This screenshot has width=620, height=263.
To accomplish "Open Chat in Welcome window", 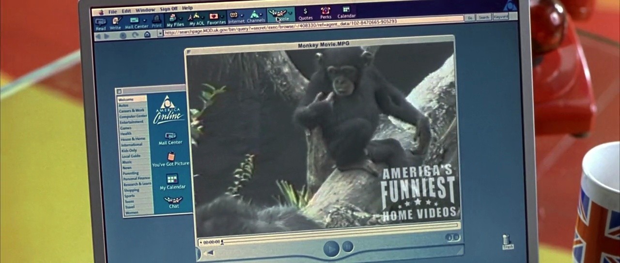I will pos(173,202).
